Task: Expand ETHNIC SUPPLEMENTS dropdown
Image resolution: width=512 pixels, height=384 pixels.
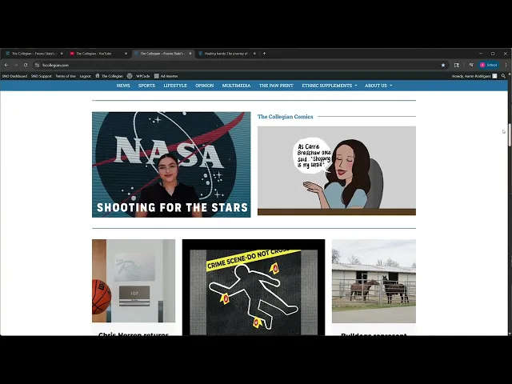Action: (x=330, y=86)
